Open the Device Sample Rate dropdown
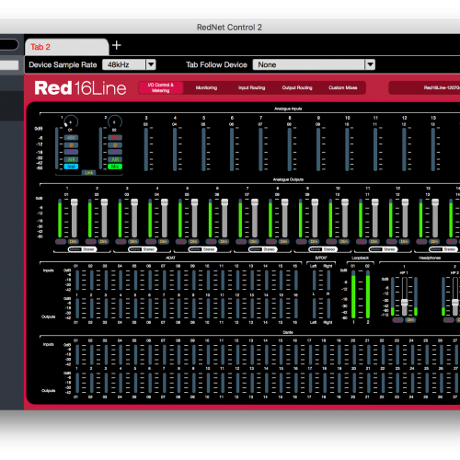Image resolution: width=460 pixels, height=460 pixels. point(129,64)
